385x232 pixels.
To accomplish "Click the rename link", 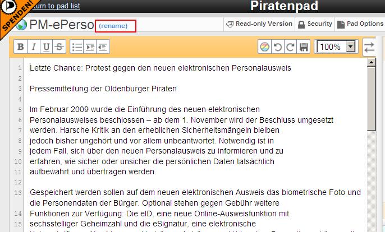I will click(x=114, y=26).
